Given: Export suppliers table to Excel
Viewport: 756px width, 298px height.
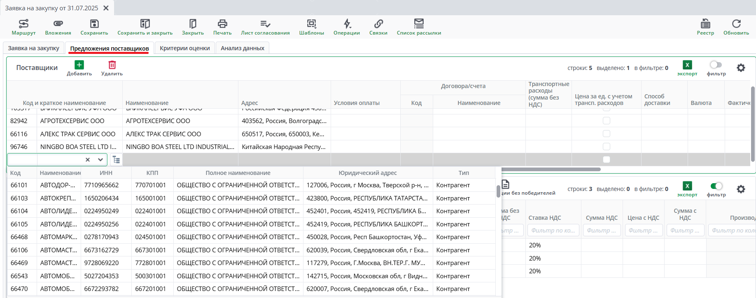Looking at the screenshot, I should pyautogui.click(x=687, y=68).
